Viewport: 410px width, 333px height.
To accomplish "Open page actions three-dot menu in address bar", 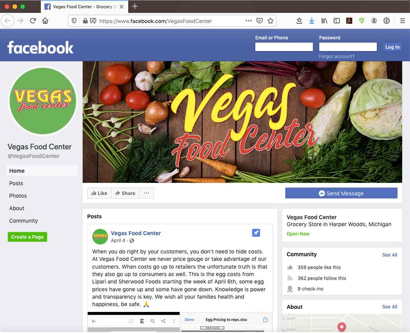I will click(249, 21).
